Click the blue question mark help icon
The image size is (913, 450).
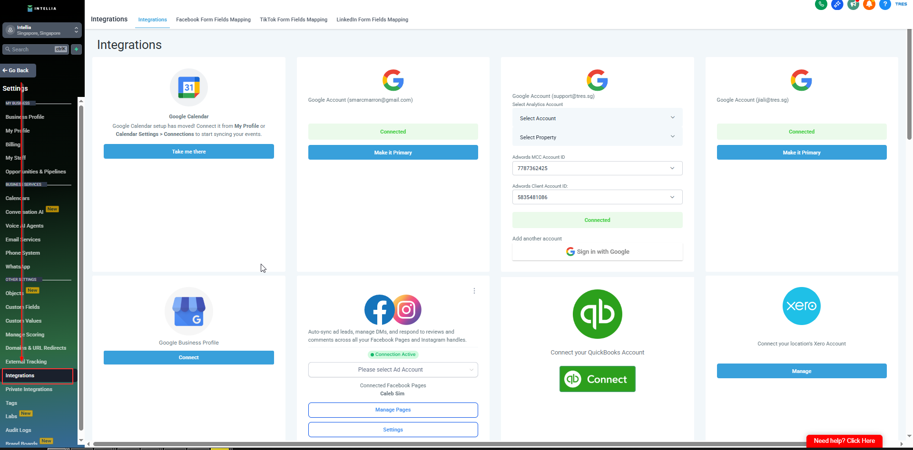coord(885,4)
